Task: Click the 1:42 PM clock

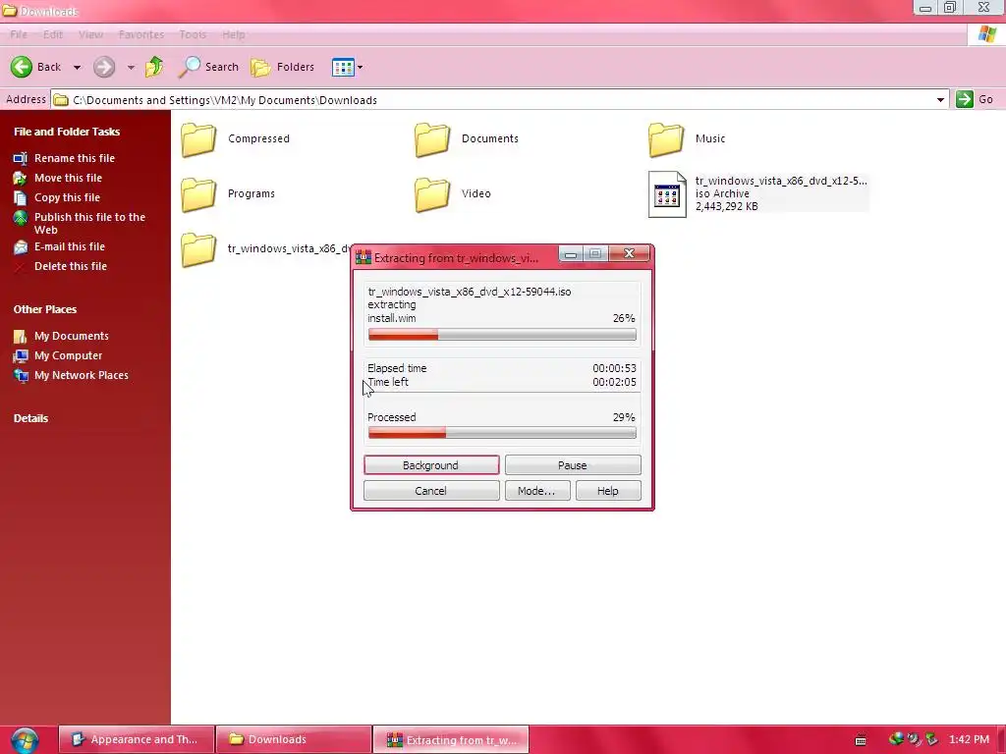Action: point(969,740)
